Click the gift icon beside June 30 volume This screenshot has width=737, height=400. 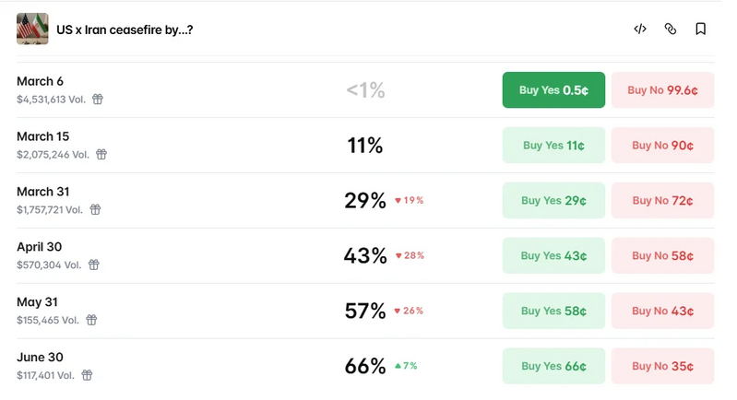[x=87, y=376]
